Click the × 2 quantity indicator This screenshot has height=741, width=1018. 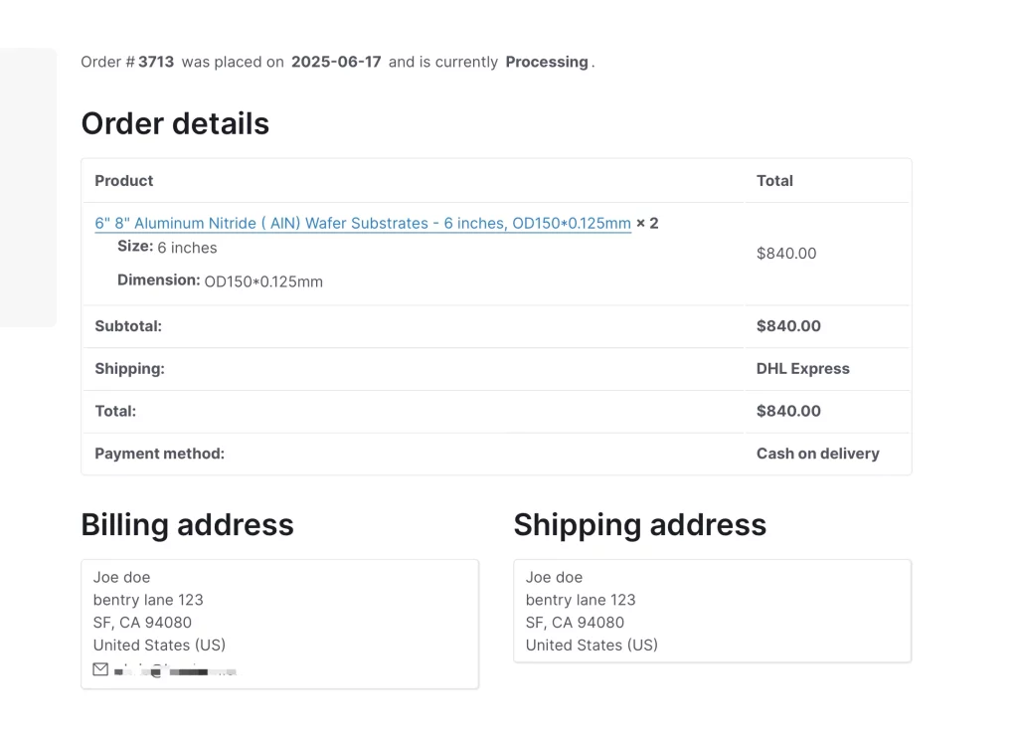647,224
